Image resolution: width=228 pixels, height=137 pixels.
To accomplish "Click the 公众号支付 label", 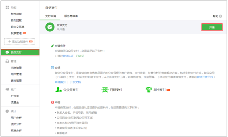I will (71, 90).
